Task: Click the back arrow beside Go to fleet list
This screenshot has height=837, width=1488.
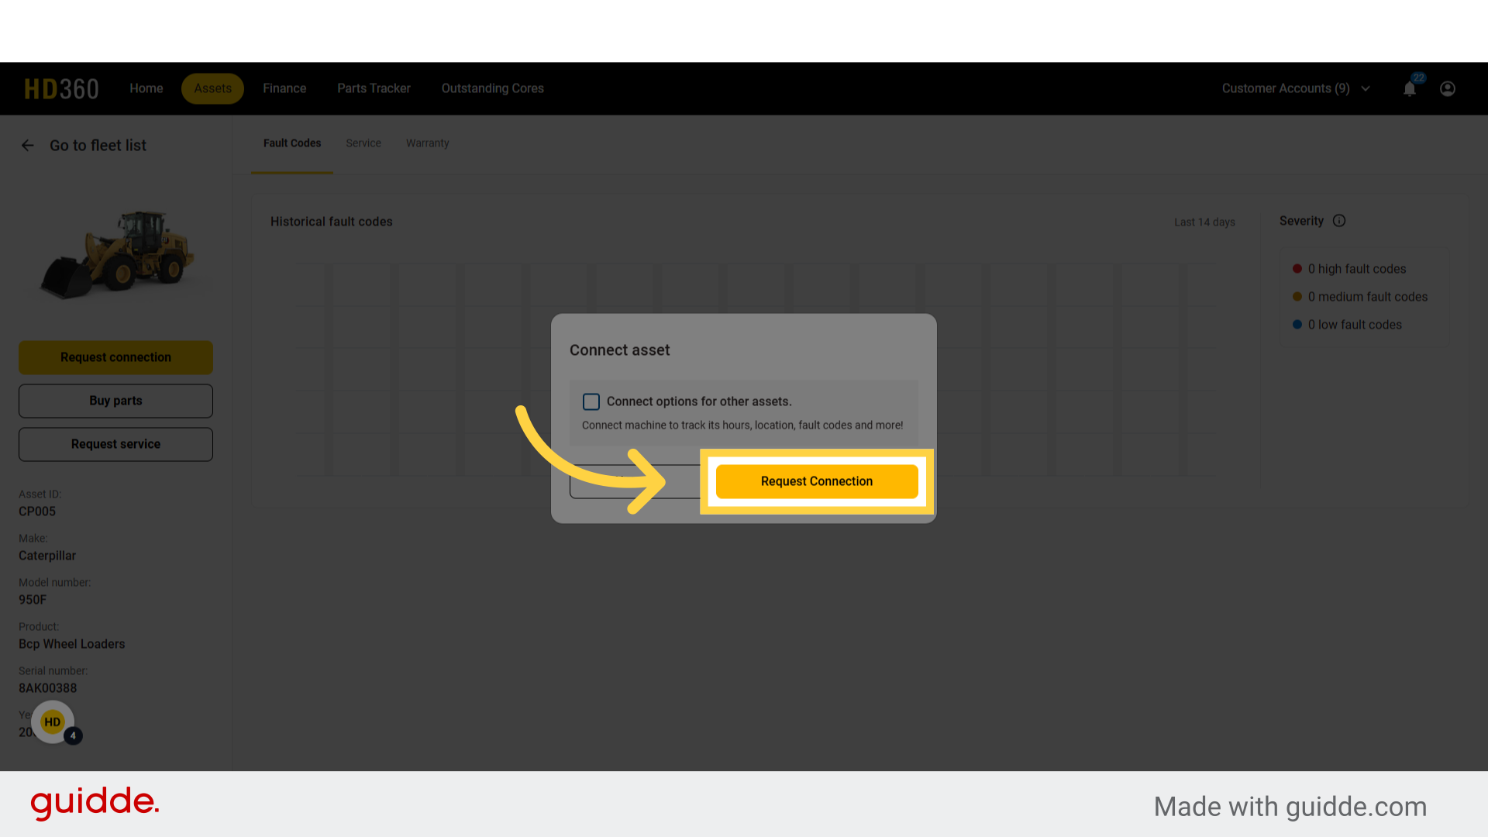Action: (x=27, y=145)
